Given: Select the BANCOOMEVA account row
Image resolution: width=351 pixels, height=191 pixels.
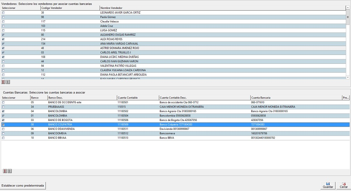Looking at the screenshot, I should click(x=57, y=133).
